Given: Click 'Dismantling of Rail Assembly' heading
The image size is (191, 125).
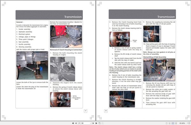Looking at the screenshot, I should [155, 57].
